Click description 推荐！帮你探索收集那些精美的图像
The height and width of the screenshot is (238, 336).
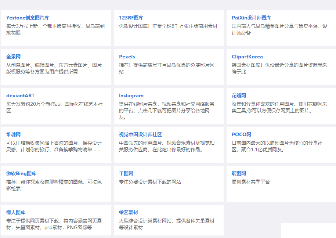(54, 185)
